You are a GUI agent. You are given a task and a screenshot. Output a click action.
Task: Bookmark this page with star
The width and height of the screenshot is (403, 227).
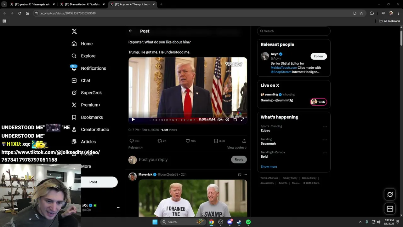tap(361, 13)
